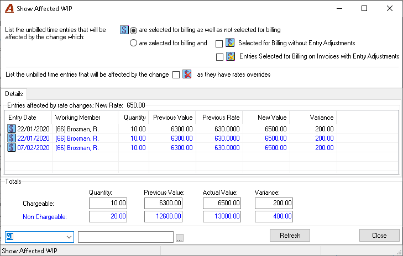This screenshot has height=256, width=403.
Task: Check 'Selected for Billing without Entry Adjustments'
Action: click(x=219, y=44)
